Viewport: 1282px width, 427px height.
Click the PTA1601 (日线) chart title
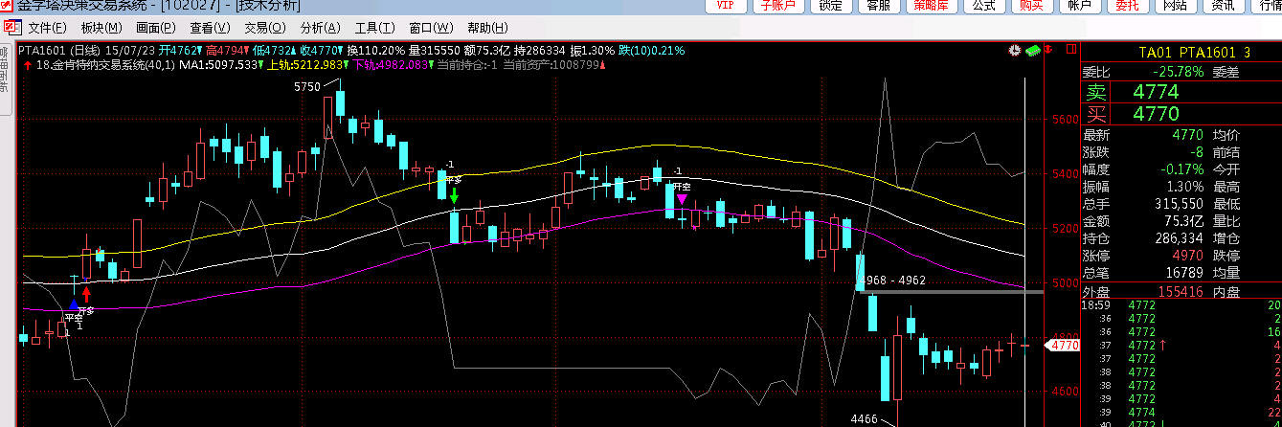pos(59,50)
